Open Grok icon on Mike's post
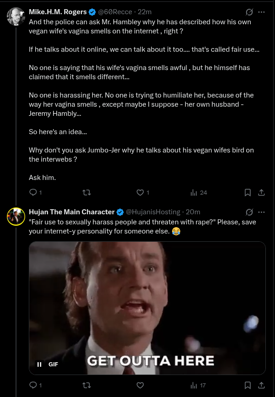Image resolution: width=275 pixels, height=397 pixels. tap(249, 12)
